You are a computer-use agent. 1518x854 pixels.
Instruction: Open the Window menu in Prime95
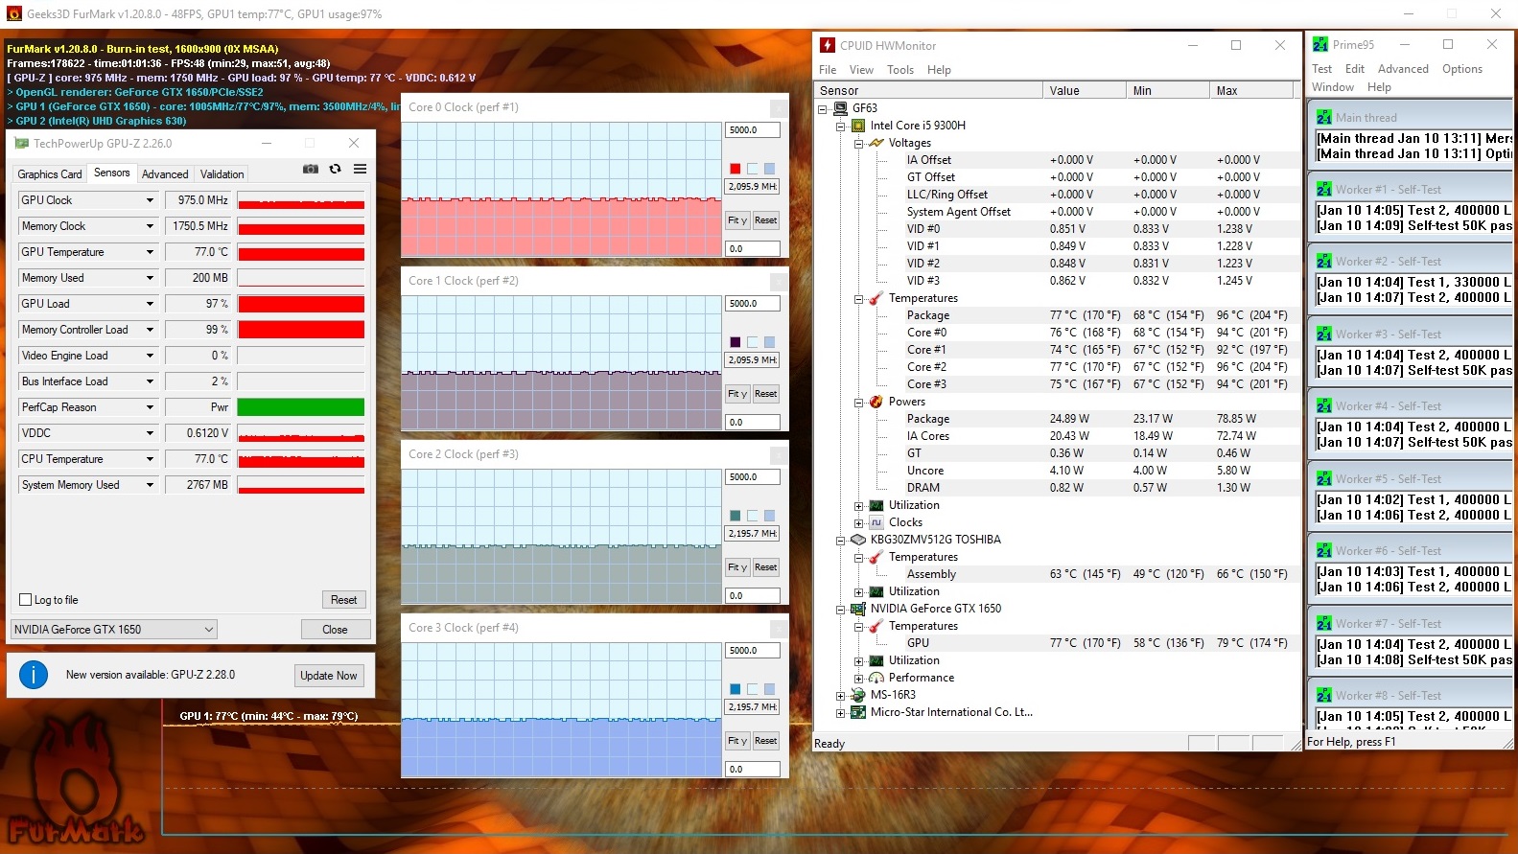pyautogui.click(x=1333, y=87)
